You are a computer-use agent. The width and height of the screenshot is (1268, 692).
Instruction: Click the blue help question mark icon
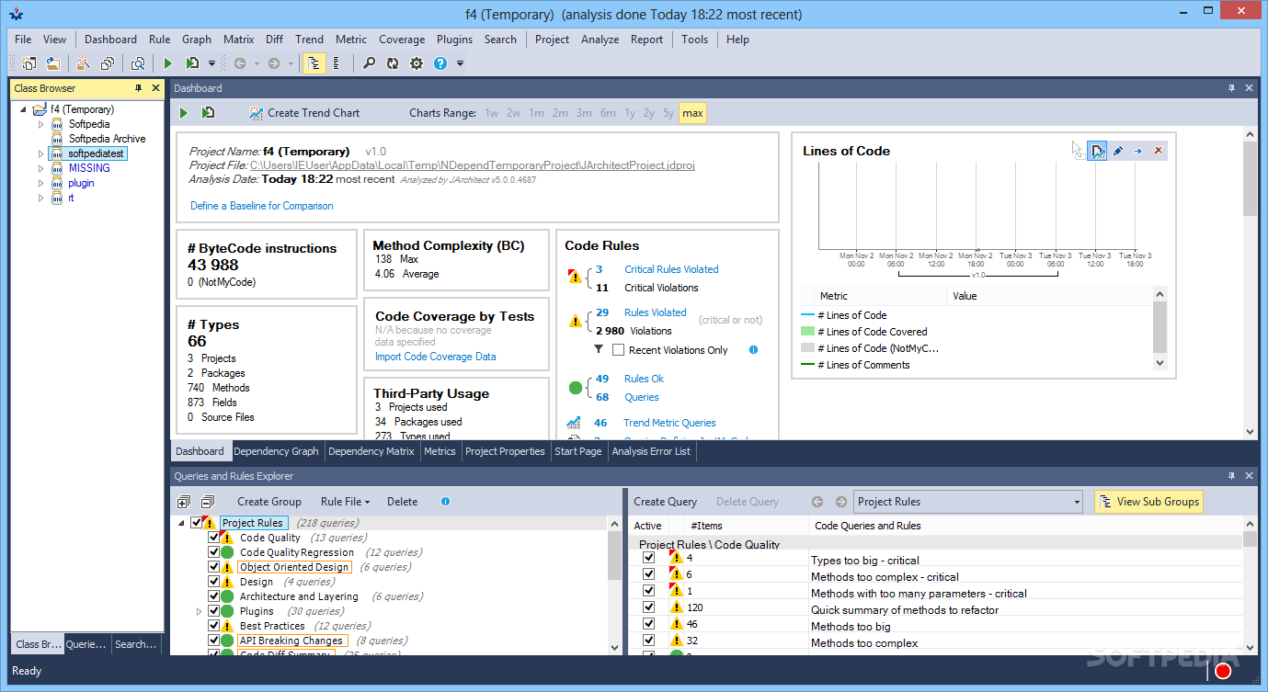coord(440,63)
